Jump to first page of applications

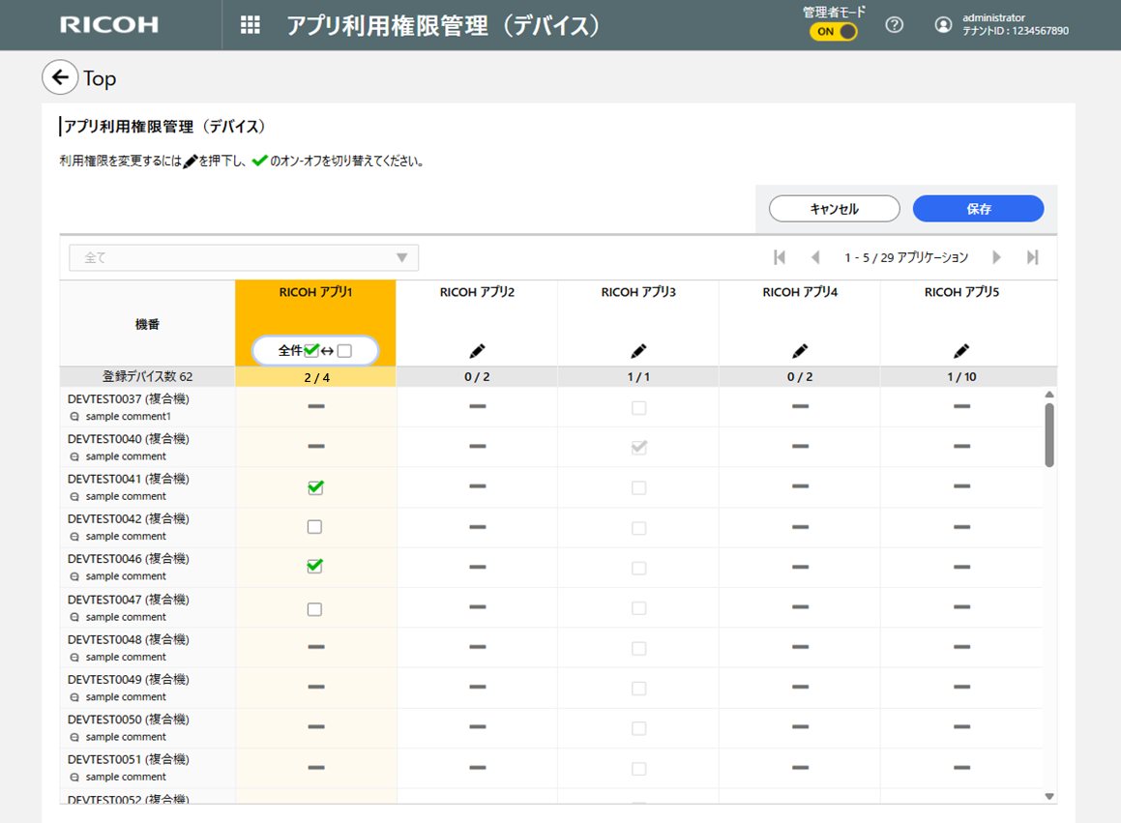tap(780, 257)
